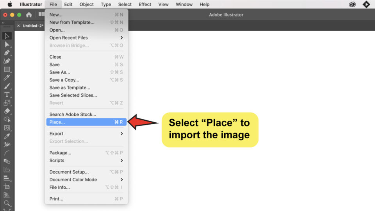Choose Print... in the File menu

(x=86, y=198)
